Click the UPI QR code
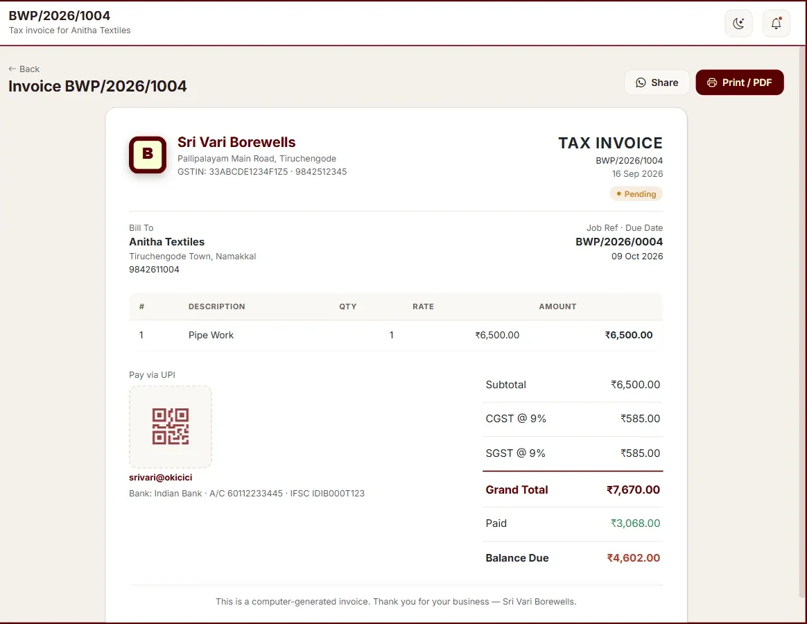Viewport: 807px width, 624px height. pos(171,427)
